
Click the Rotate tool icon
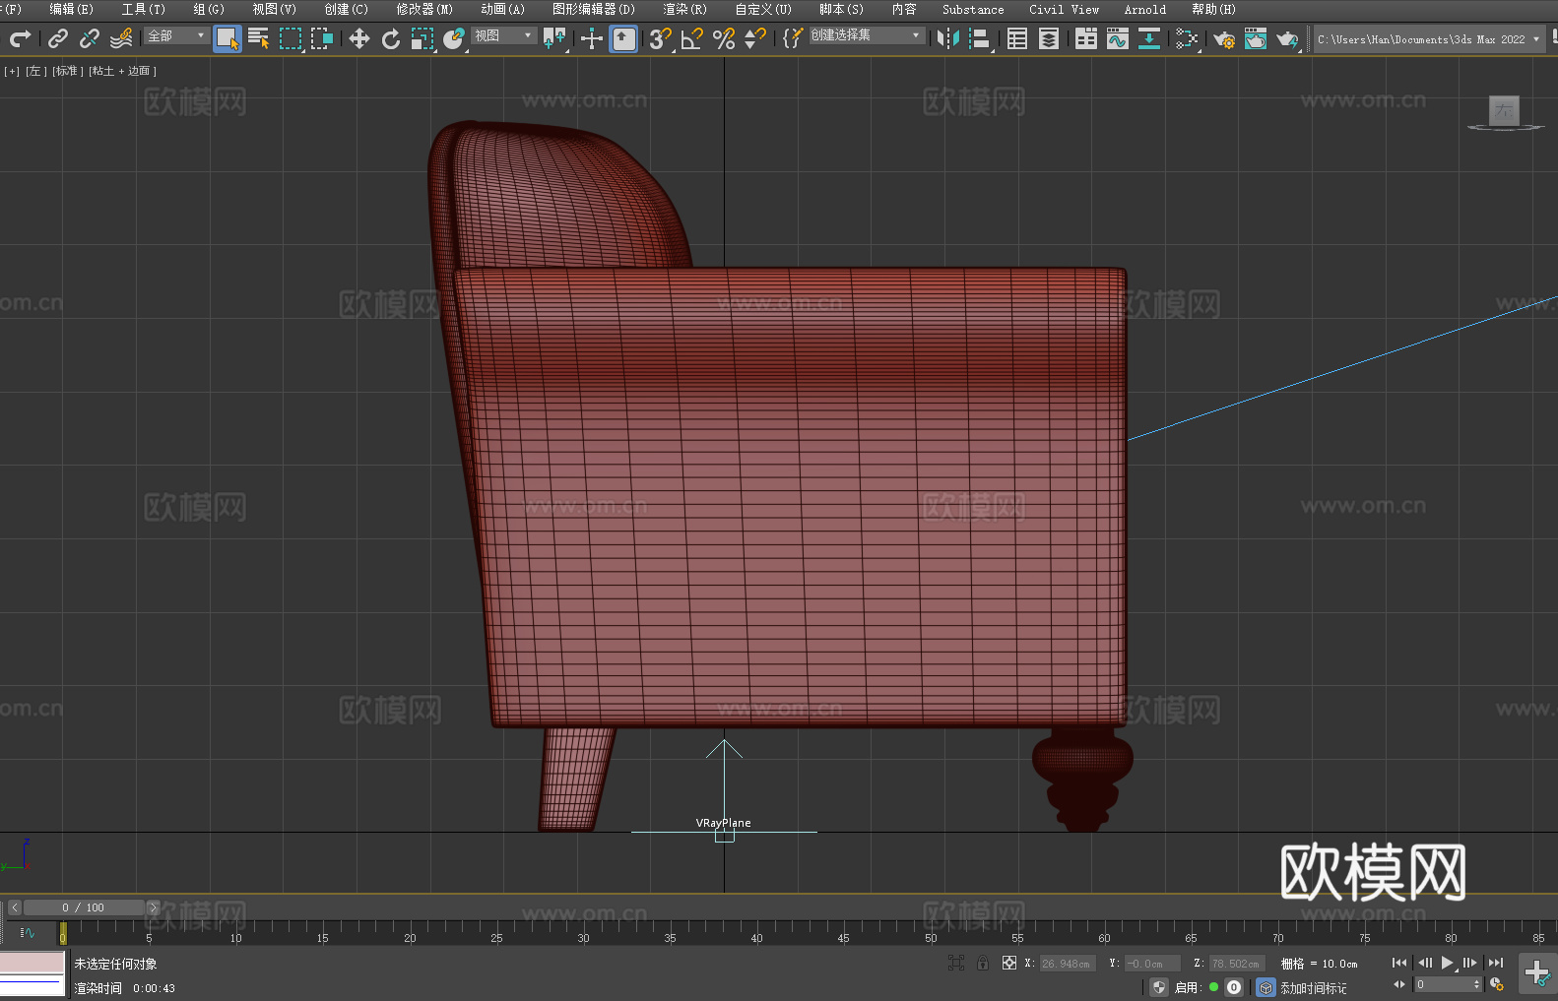click(391, 38)
